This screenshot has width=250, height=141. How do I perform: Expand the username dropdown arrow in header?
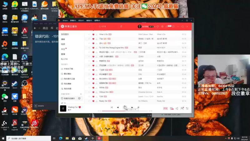(155, 27)
